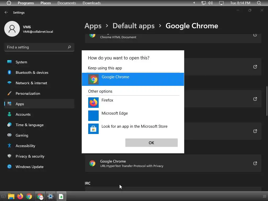The image size is (268, 201).
Task: Switch to the settings gear taskbar app
Action: [x=51, y=196]
